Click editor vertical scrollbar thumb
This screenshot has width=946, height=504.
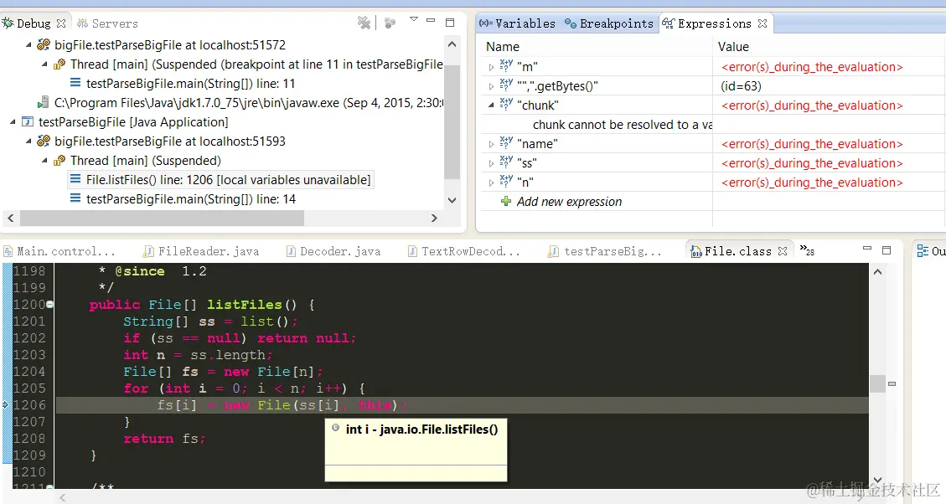coord(878,383)
